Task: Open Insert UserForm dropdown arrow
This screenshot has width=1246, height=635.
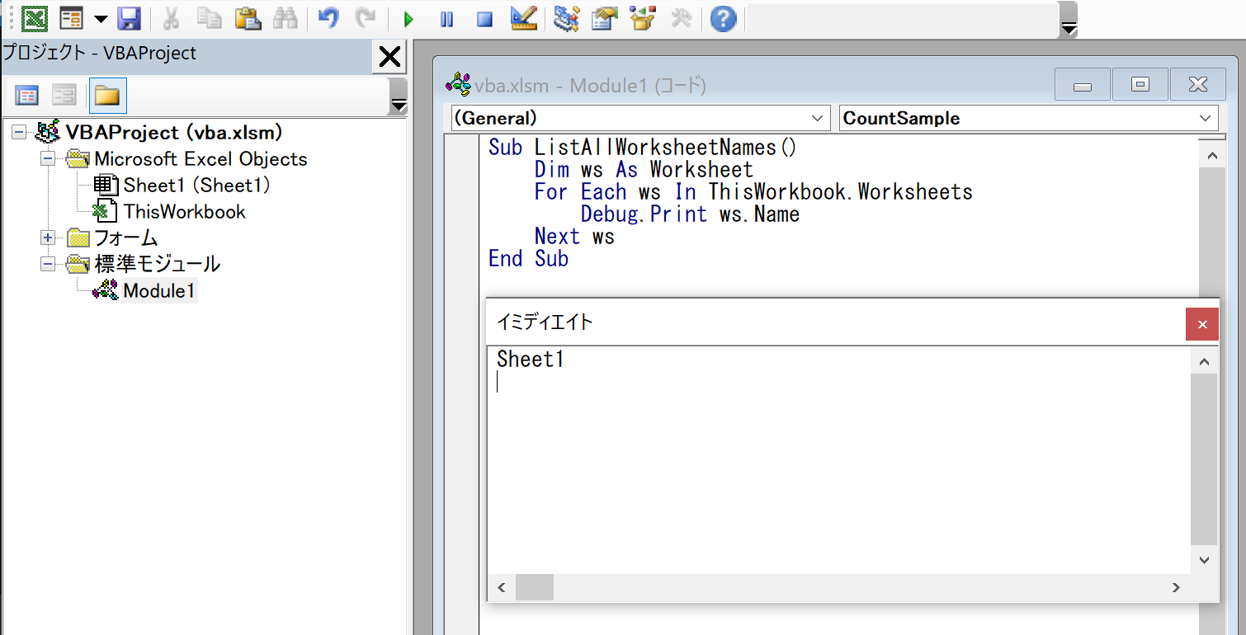Action: click(x=101, y=19)
